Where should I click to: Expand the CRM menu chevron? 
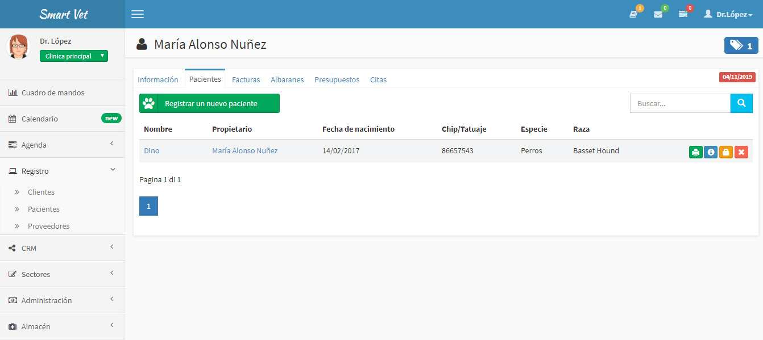coord(112,247)
